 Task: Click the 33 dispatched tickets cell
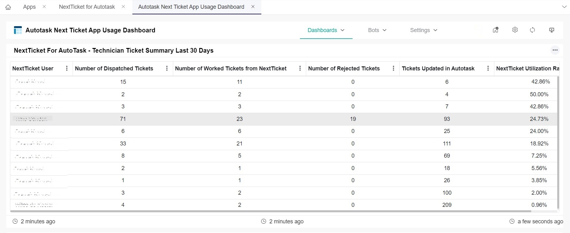(123, 144)
